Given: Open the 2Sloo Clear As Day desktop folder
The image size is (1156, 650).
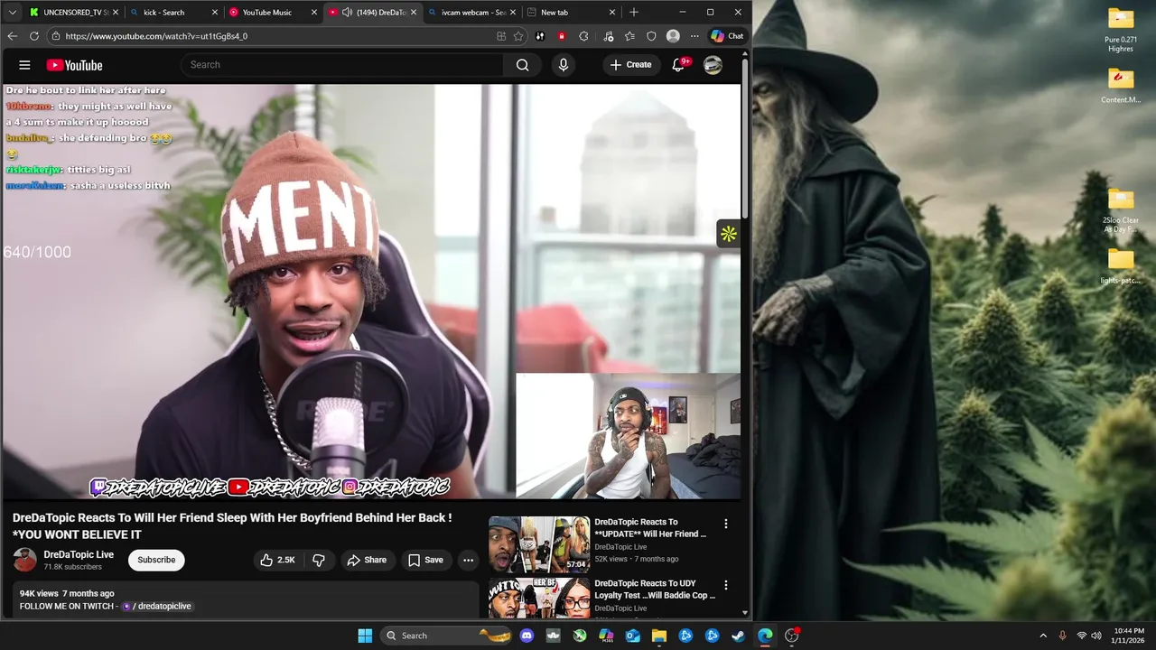Looking at the screenshot, I should (1121, 209).
